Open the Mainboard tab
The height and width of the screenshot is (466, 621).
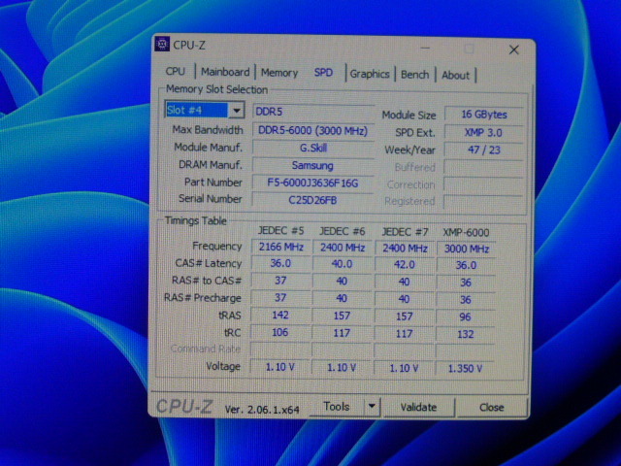point(225,72)
